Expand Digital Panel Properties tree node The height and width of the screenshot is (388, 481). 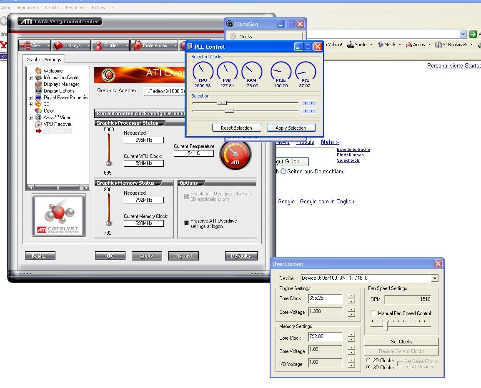(31, 98)
